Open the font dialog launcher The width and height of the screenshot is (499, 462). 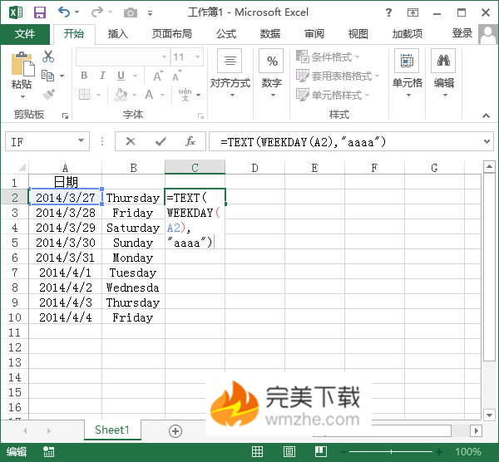pos(200,116)
